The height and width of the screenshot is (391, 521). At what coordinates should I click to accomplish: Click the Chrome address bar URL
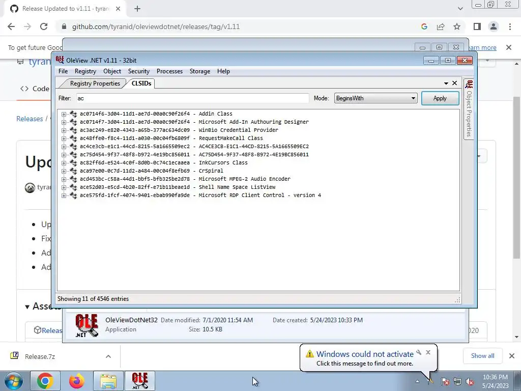[156, 26]
